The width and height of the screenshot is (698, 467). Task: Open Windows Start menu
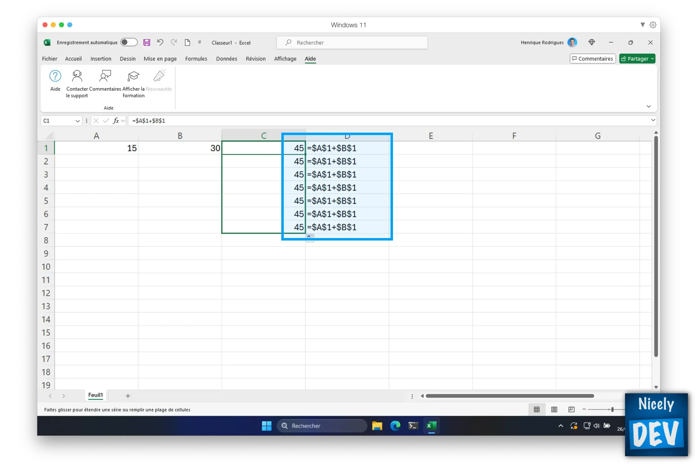(x=267, y=426)
